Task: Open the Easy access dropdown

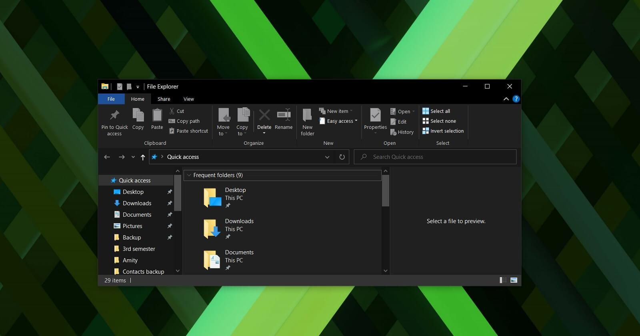Action: 339,121
